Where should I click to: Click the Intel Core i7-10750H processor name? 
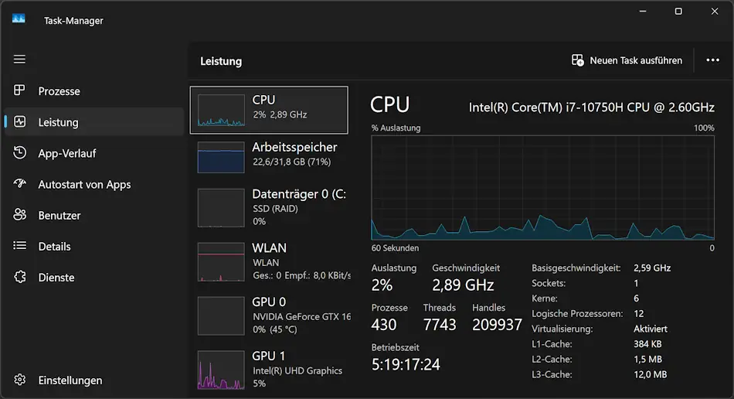(x=591, y=107)
